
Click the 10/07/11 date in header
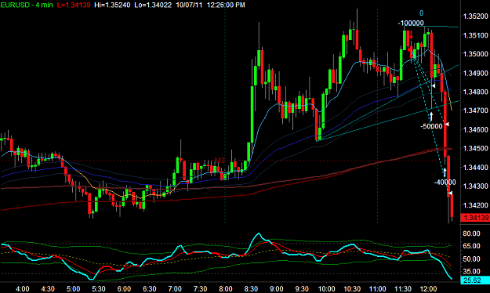(x=189, y=5)
